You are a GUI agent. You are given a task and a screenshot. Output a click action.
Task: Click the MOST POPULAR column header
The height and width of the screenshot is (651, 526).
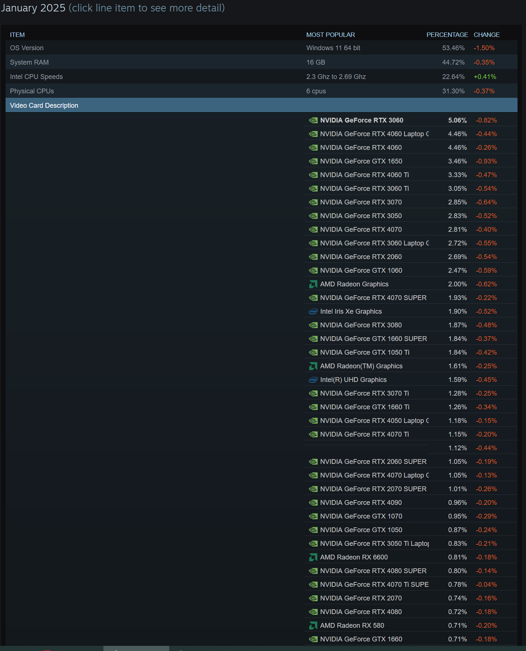[331, 35]
